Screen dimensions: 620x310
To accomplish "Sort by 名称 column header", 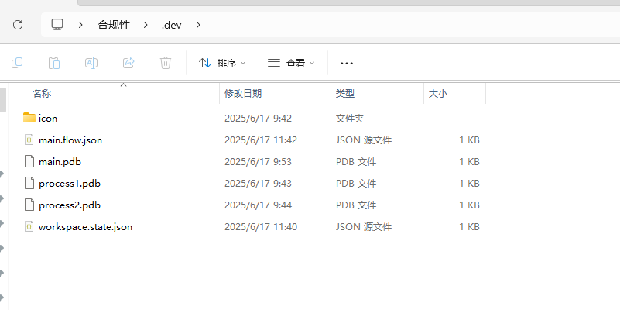I will [x=42, y=93].
